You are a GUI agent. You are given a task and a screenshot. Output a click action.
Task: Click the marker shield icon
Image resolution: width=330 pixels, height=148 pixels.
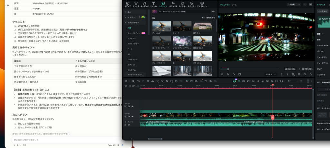(x=258, y=81)
